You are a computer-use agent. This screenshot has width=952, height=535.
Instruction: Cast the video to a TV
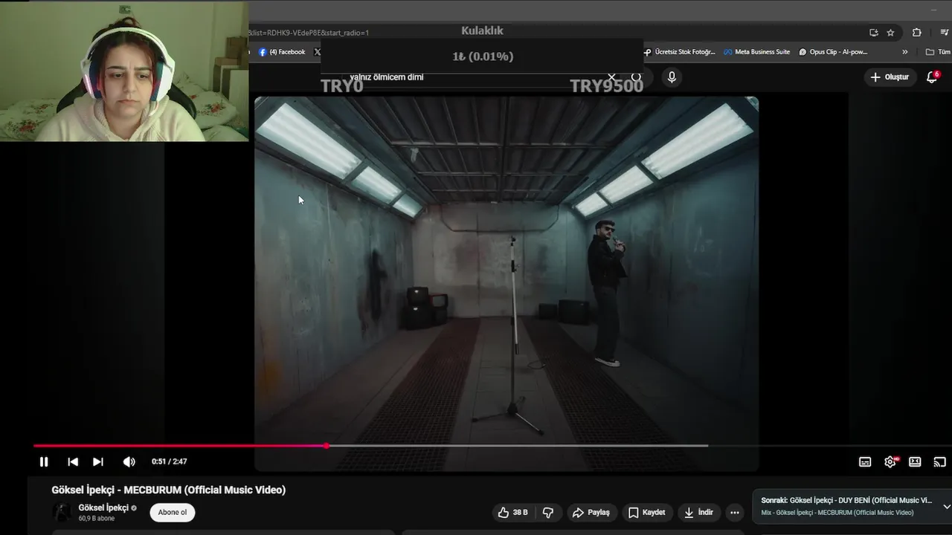click(x=940, y=461)
